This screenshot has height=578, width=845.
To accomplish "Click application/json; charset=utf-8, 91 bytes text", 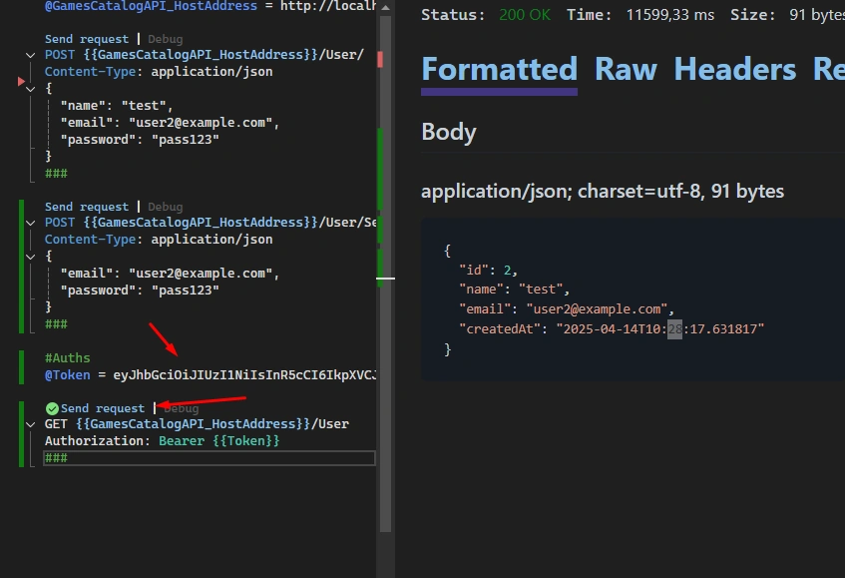I will point(603,191).
